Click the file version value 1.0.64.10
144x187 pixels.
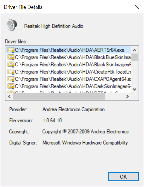coord(52,120)
